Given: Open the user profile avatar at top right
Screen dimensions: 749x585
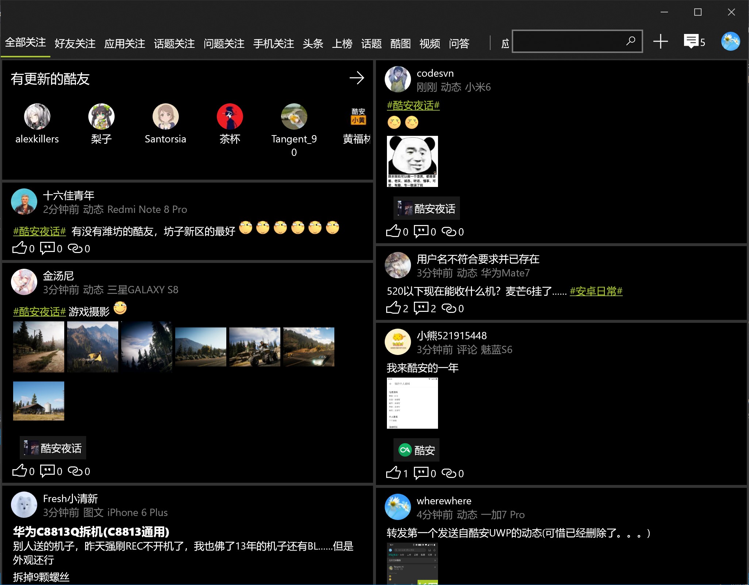Looking at the screenshot, I should 730,41.
